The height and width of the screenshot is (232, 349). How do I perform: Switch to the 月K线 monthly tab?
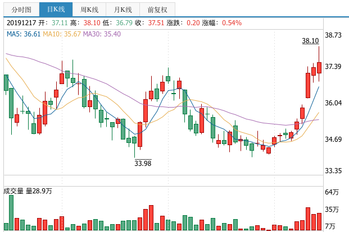(123, 10)
